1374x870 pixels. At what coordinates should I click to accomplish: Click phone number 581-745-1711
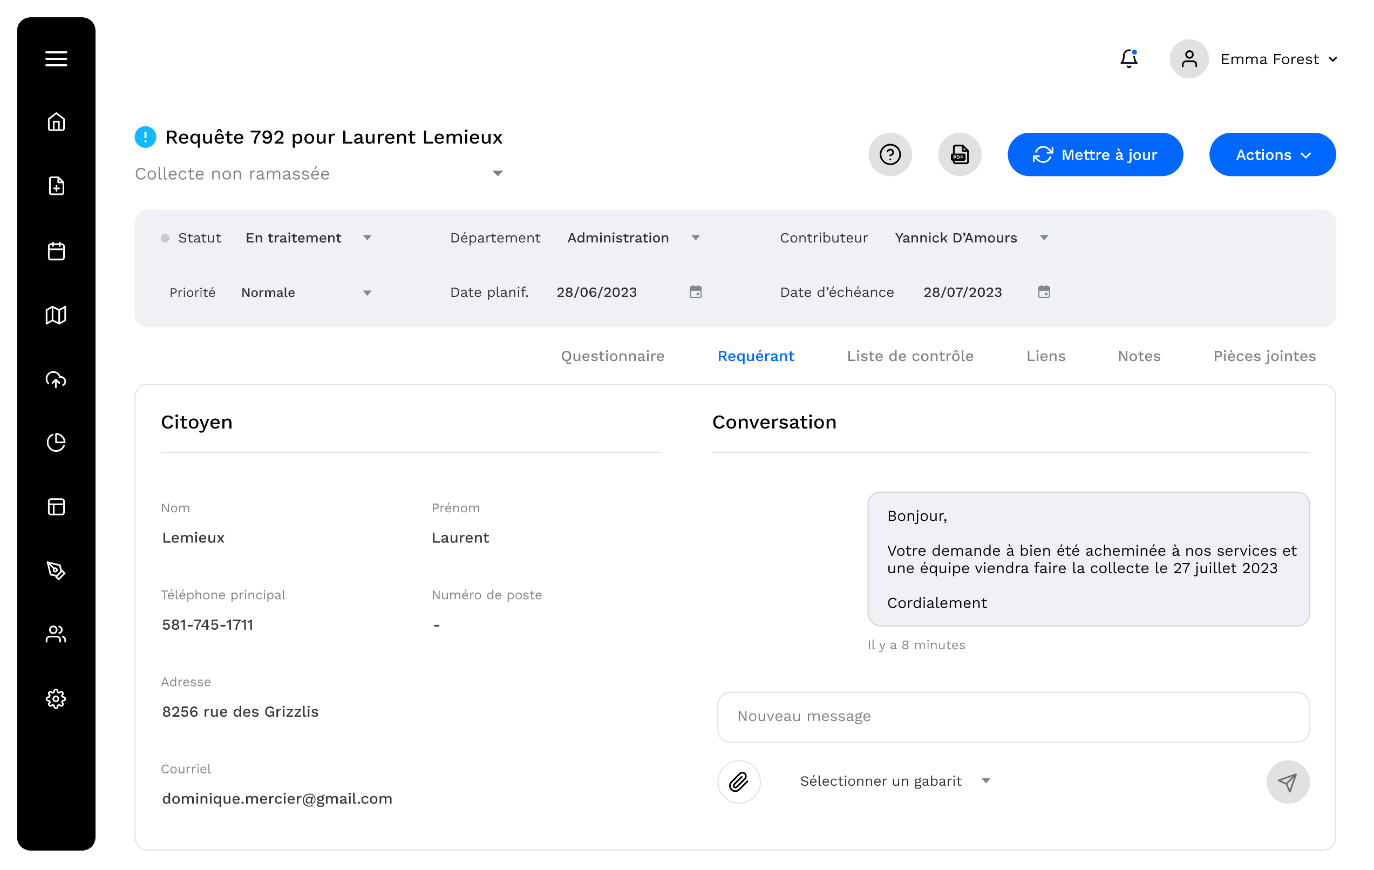click(x=208, y=624)
